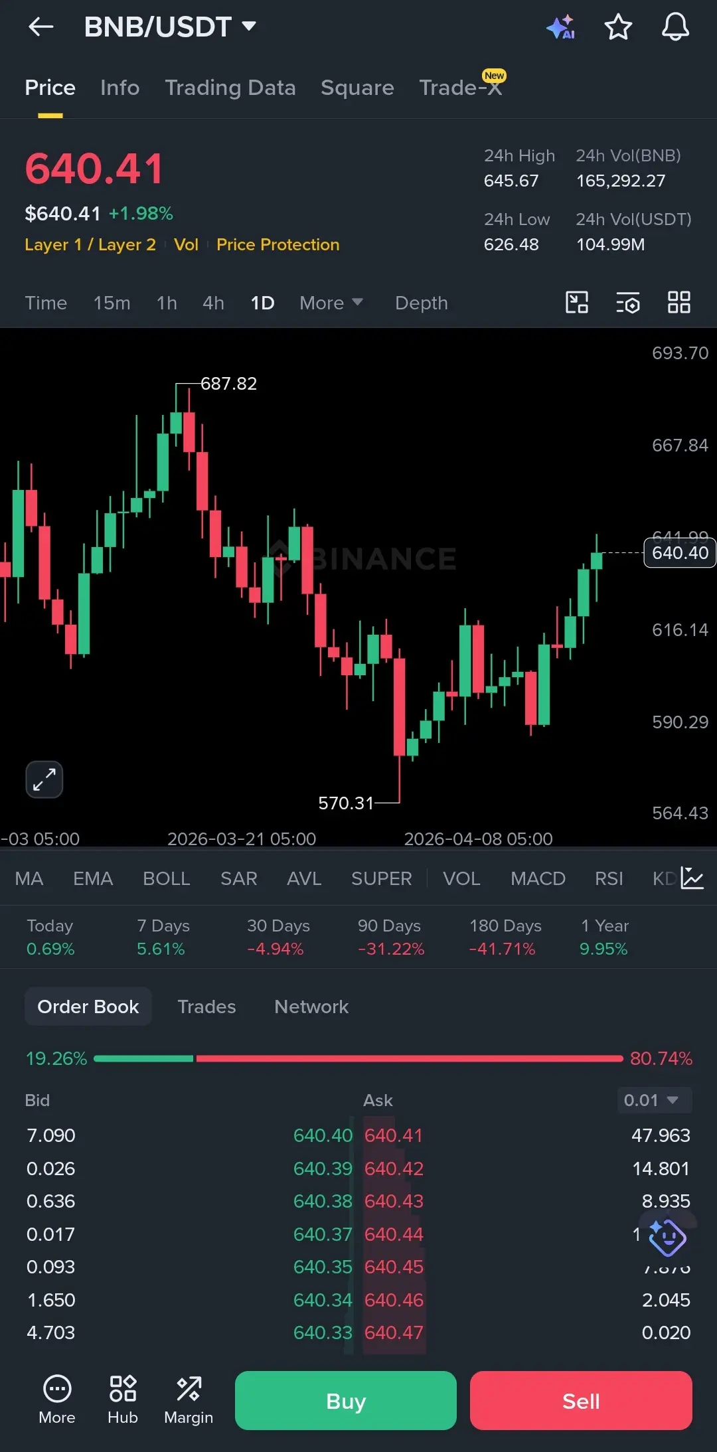The width and height of the screenshot is (717, 1452).
Task: Select the 1h chart interval
Action: tap(167, 303)
